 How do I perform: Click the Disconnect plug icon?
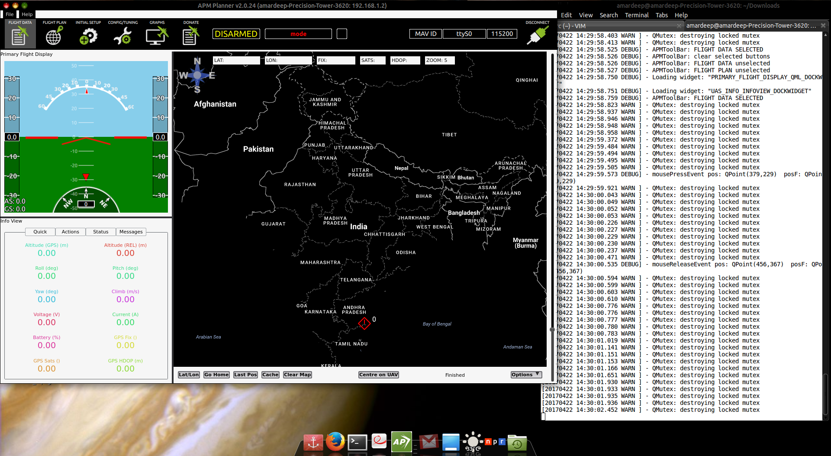[x=537, y=36]
